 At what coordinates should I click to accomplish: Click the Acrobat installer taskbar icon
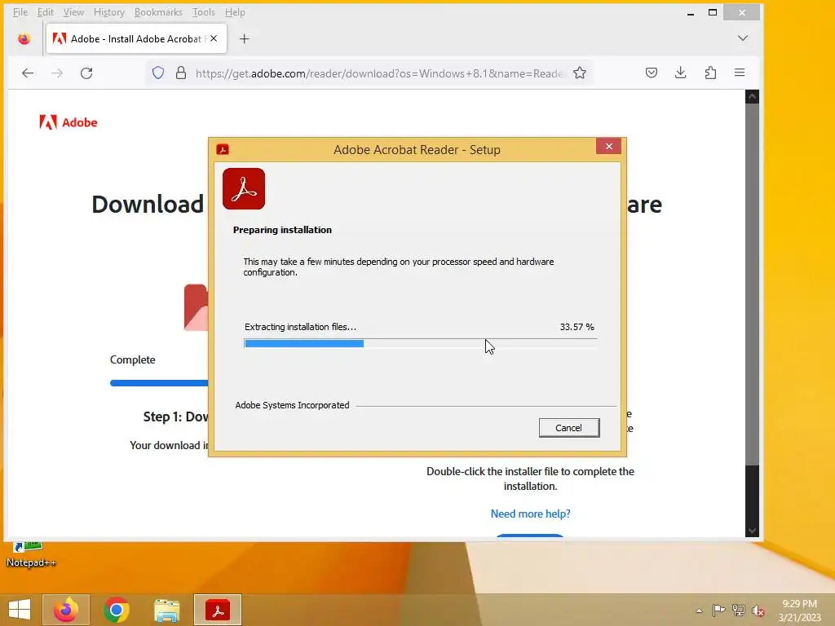click(218, 610)
